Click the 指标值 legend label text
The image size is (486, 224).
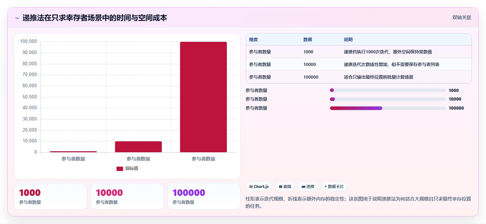pyautogui.click(x=132, y=168)
